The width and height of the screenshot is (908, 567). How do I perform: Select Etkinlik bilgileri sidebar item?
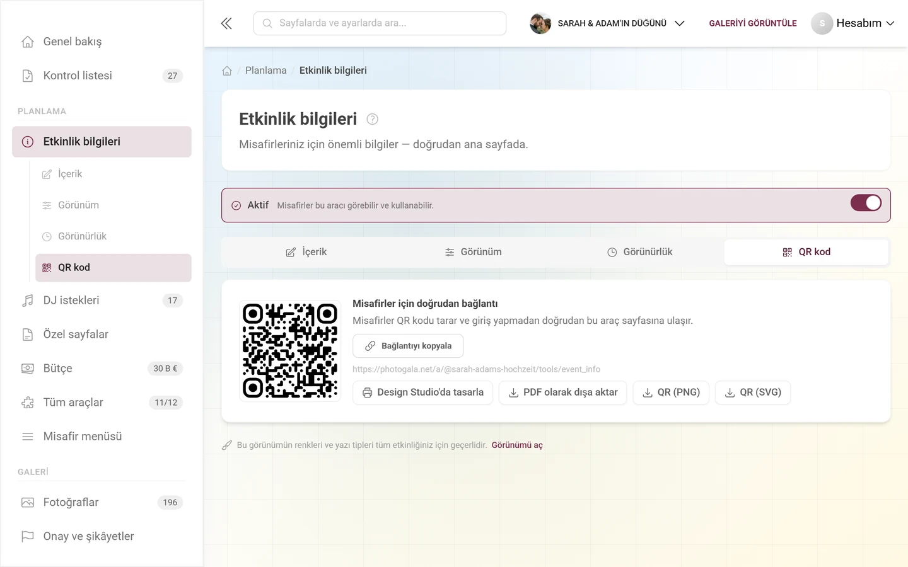102,142
